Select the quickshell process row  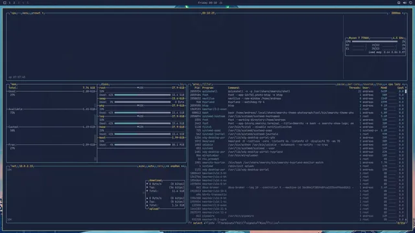(x=297, y=91)
